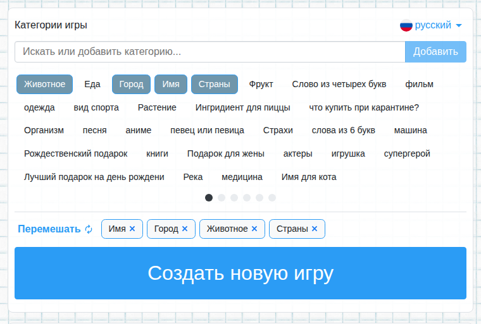This screenshot has width=481, height=324.
Task: Remove the Имя selected category chip
Action: 132,229
